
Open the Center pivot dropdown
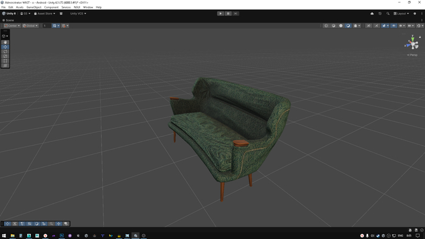[12, 25]
